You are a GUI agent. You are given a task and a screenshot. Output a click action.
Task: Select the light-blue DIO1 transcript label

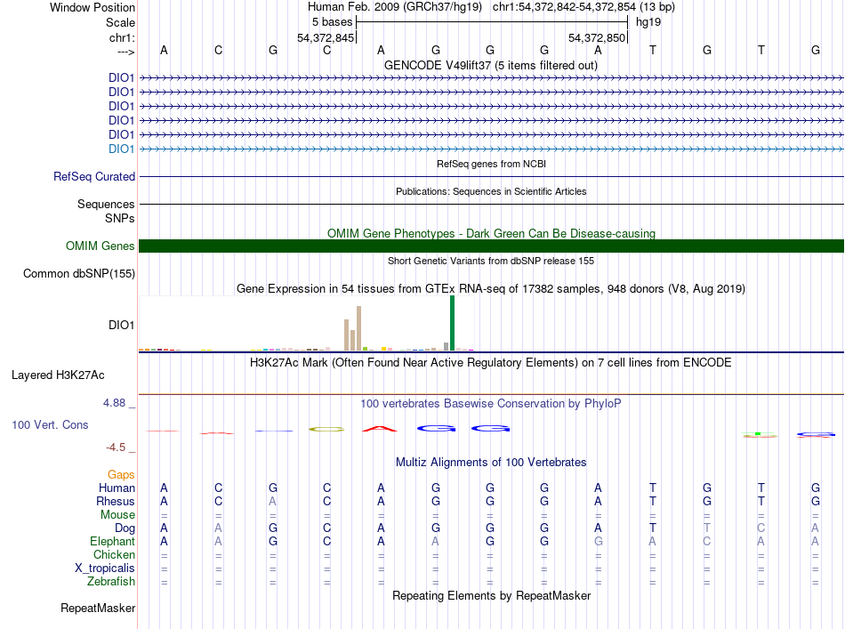121,149
